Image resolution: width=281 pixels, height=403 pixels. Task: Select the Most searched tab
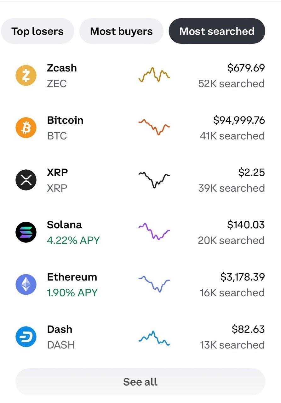pos(217,31)
